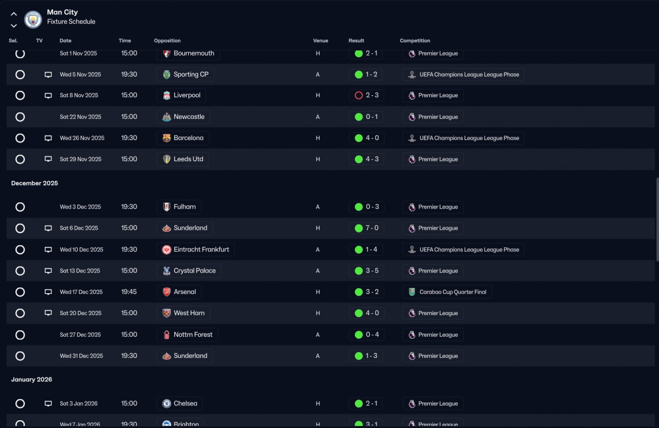Open the Leeds Utd 4-3 result
This screenshot has width=659, height=428.
[372, 159]
